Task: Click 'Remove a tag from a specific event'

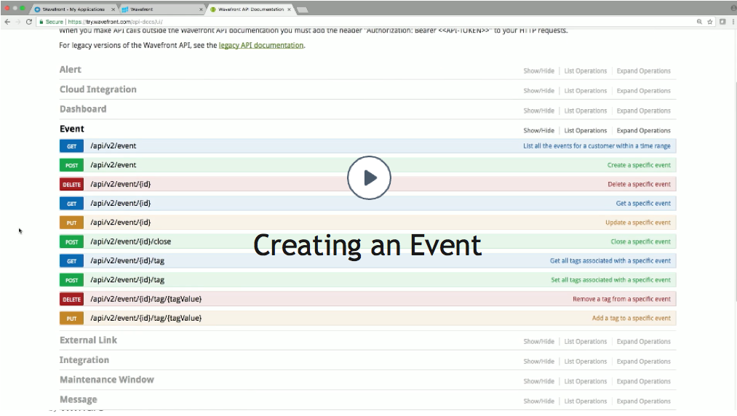Action: pyautogui.click(x=622, y=299)
